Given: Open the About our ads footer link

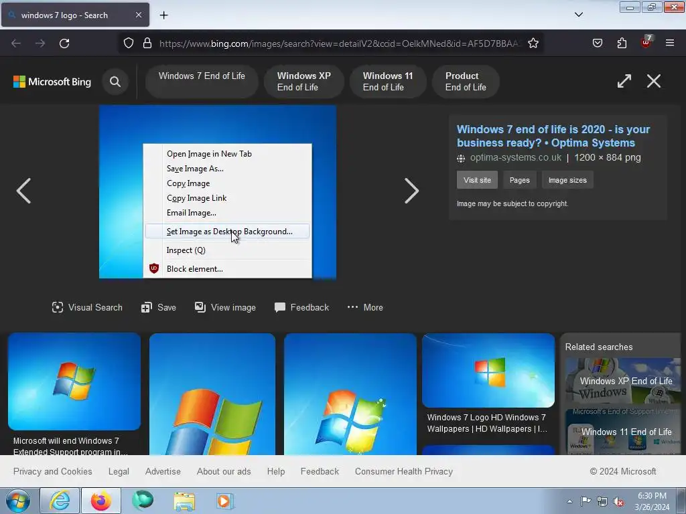Looking at the screenshot, I should 224,471.
